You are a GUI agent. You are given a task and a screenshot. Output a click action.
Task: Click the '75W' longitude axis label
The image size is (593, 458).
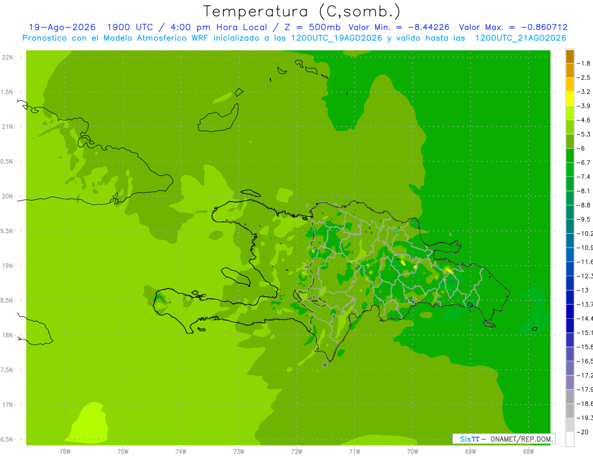[x=123, y=452]
